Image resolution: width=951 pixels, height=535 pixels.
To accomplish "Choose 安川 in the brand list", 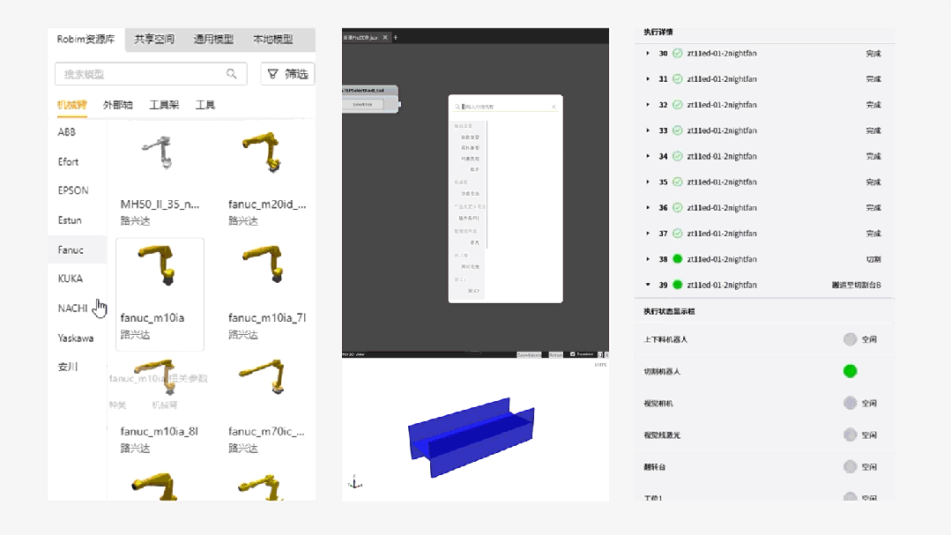I will point(67,367).
